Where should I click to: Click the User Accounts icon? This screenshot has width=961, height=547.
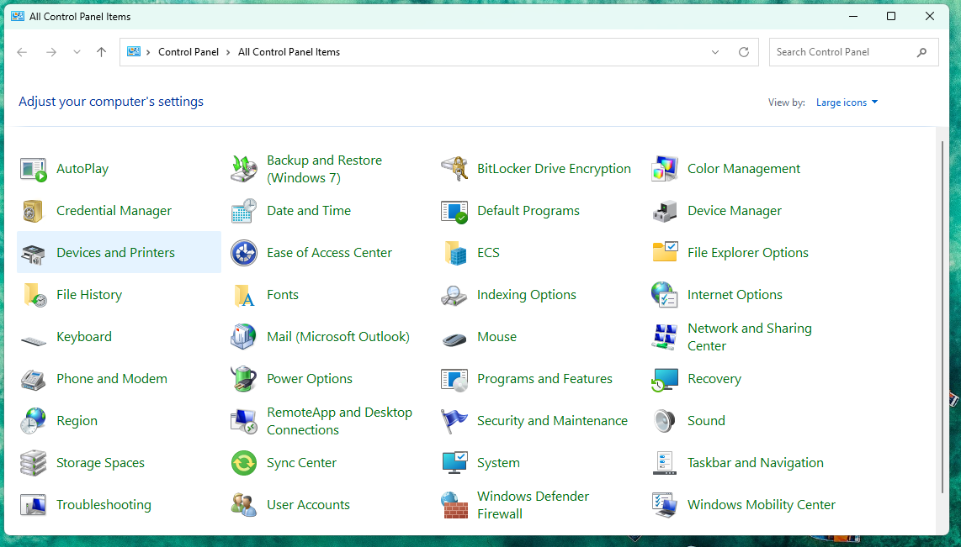(x=244, y=505)
